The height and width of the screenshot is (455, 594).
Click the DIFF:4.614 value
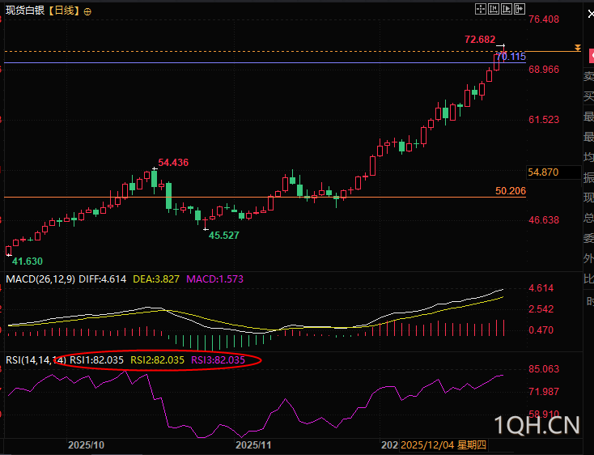pyautogui.click(x=102, y=279)
